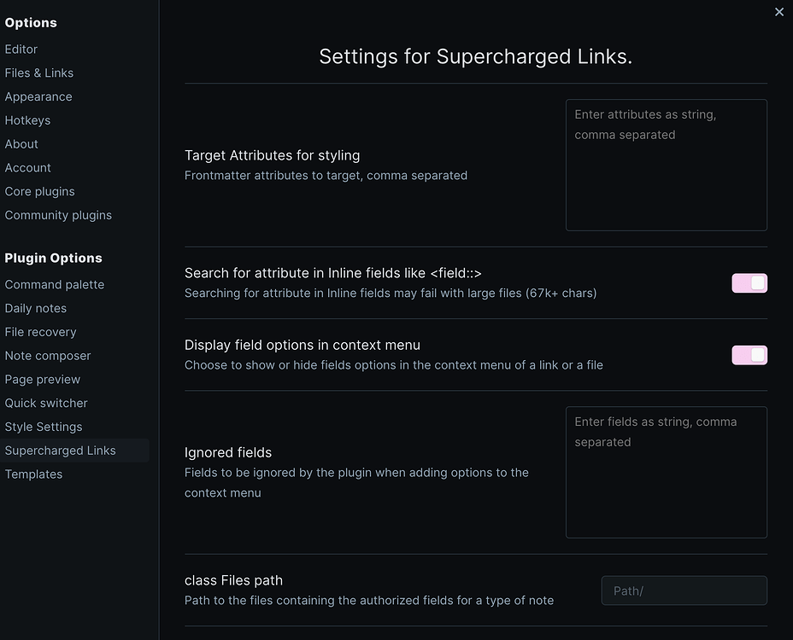Click the '67k+ chars' warning description
Image resolution: width=793 pixels, height=640 pixels.
(x=391, y=293)
